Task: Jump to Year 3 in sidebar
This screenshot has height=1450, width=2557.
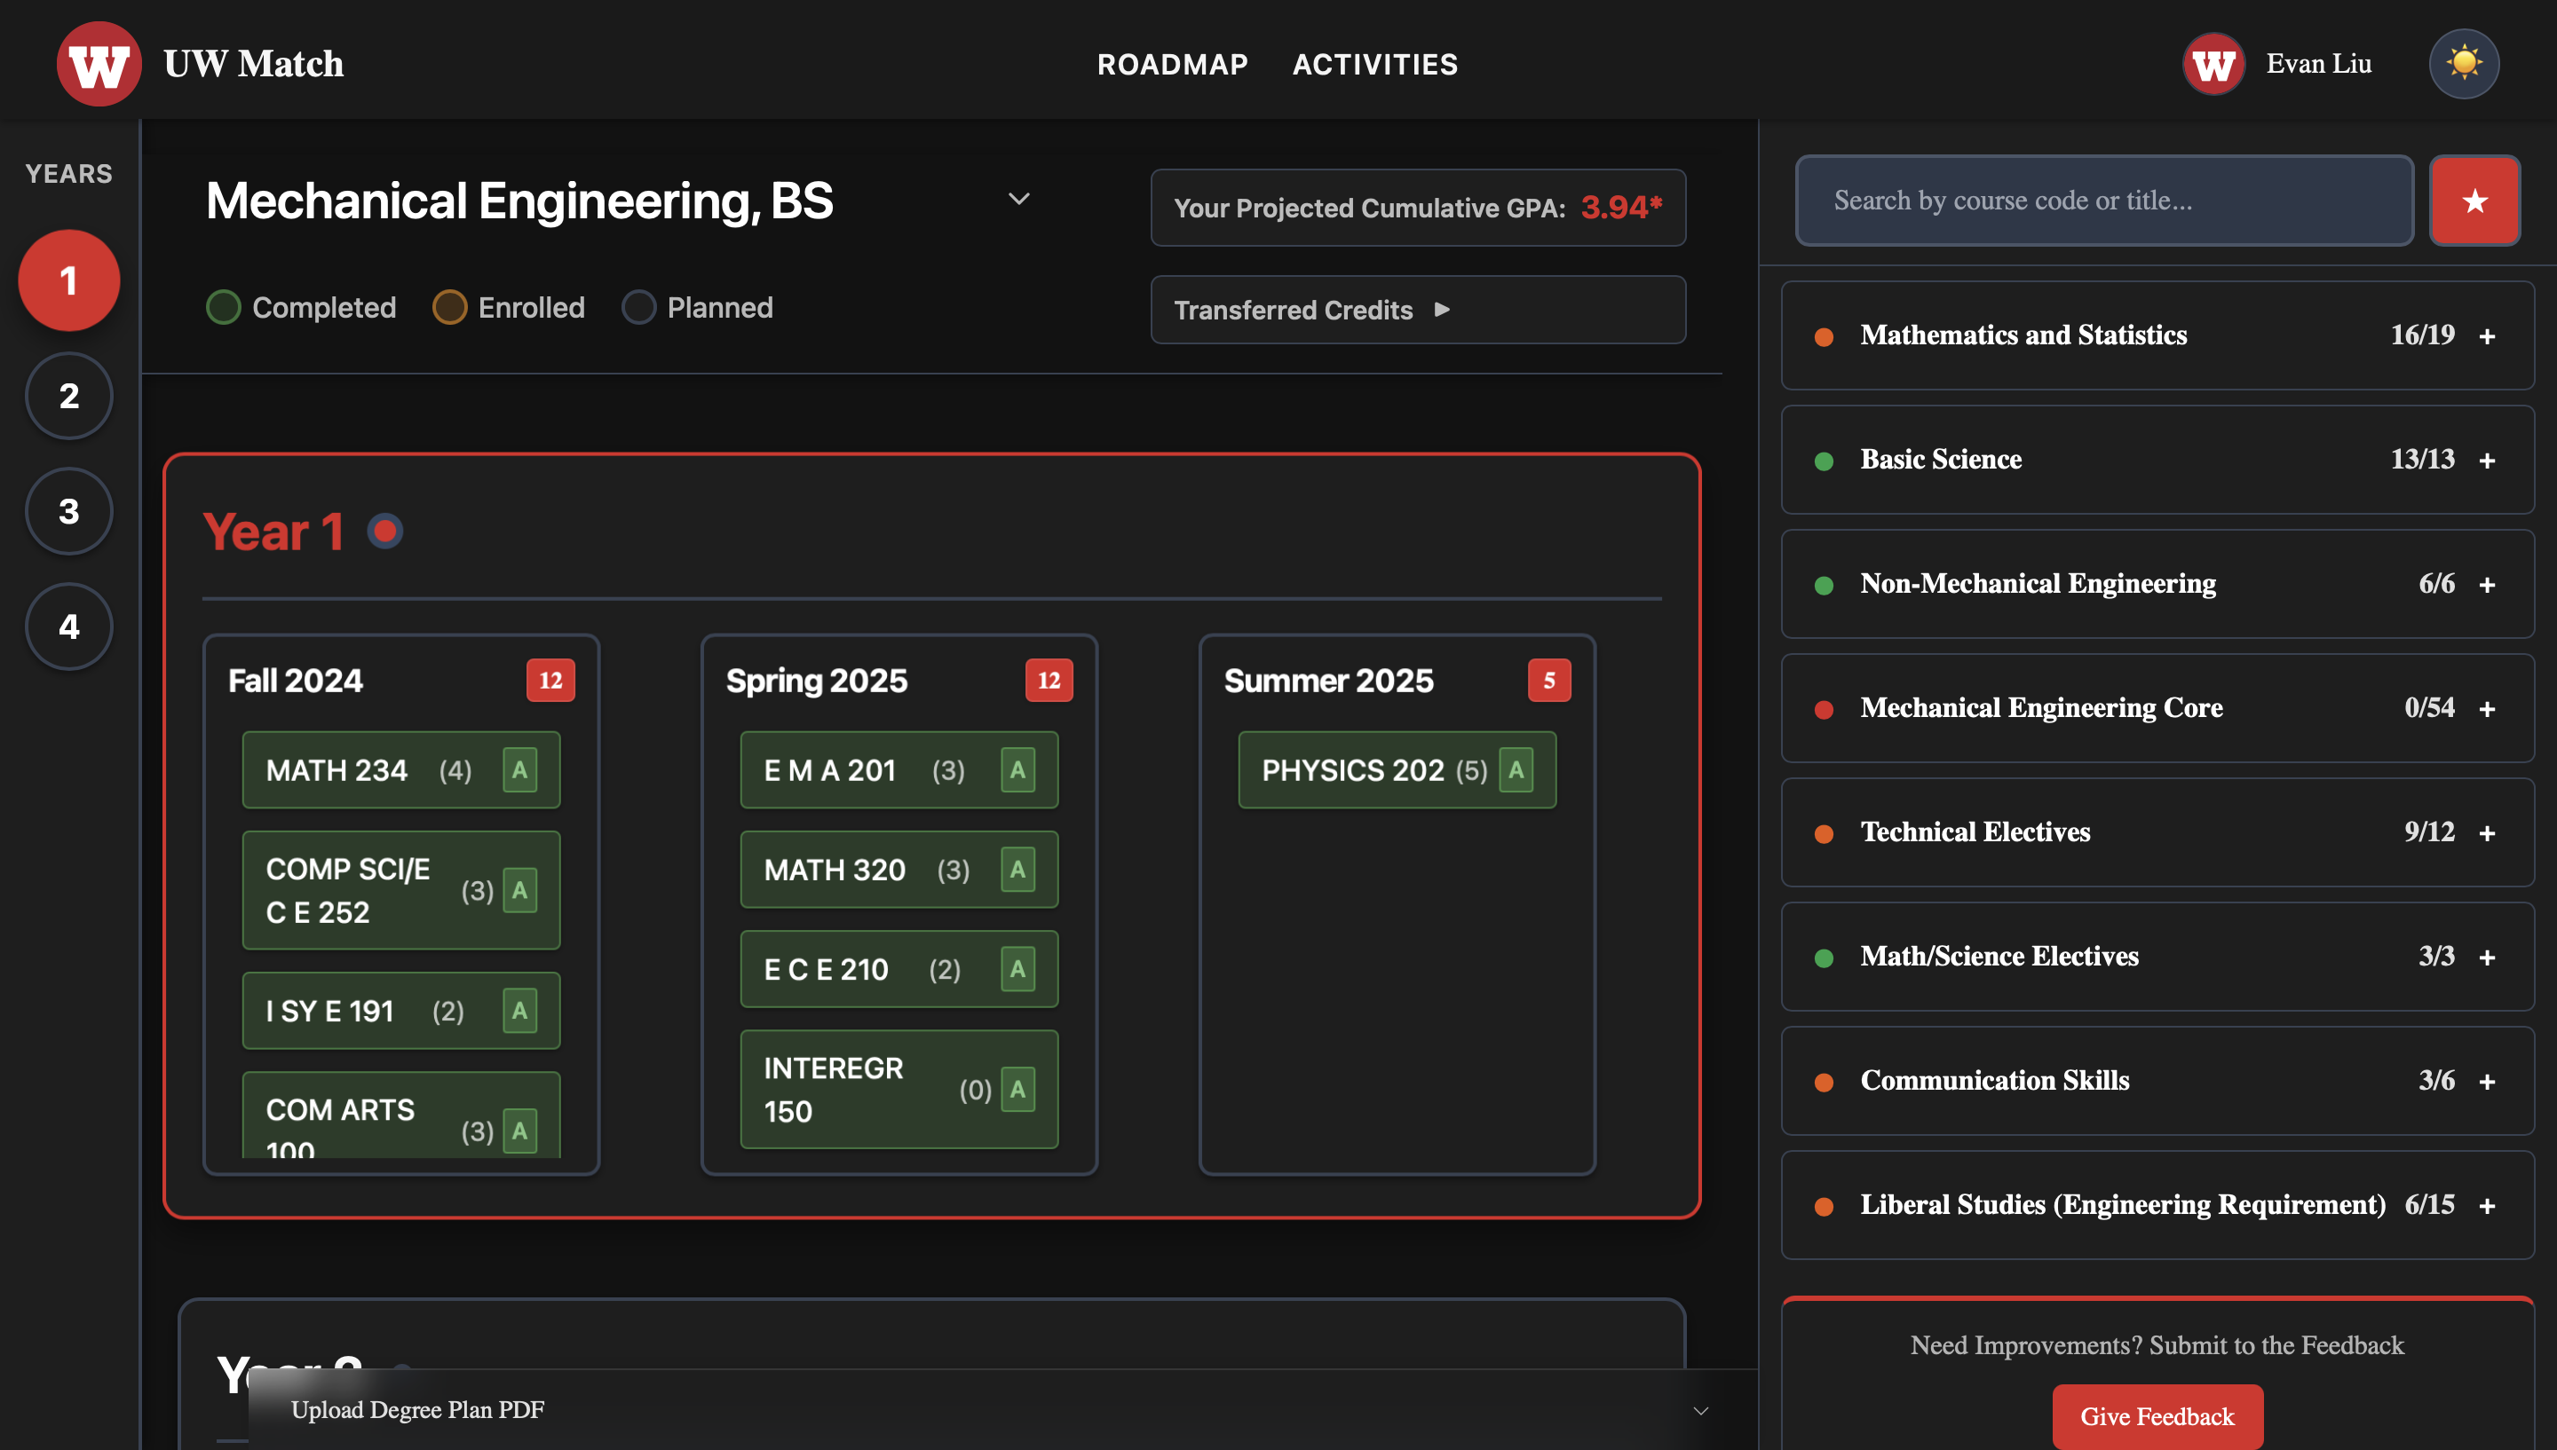Action: point(68,511)
